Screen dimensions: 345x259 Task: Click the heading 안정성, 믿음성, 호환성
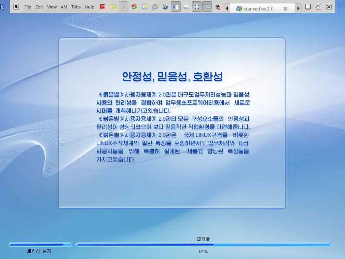172,77
